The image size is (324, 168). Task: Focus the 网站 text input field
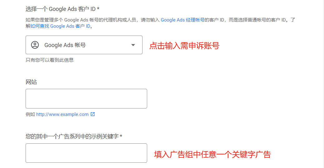[x=86, y=98]
